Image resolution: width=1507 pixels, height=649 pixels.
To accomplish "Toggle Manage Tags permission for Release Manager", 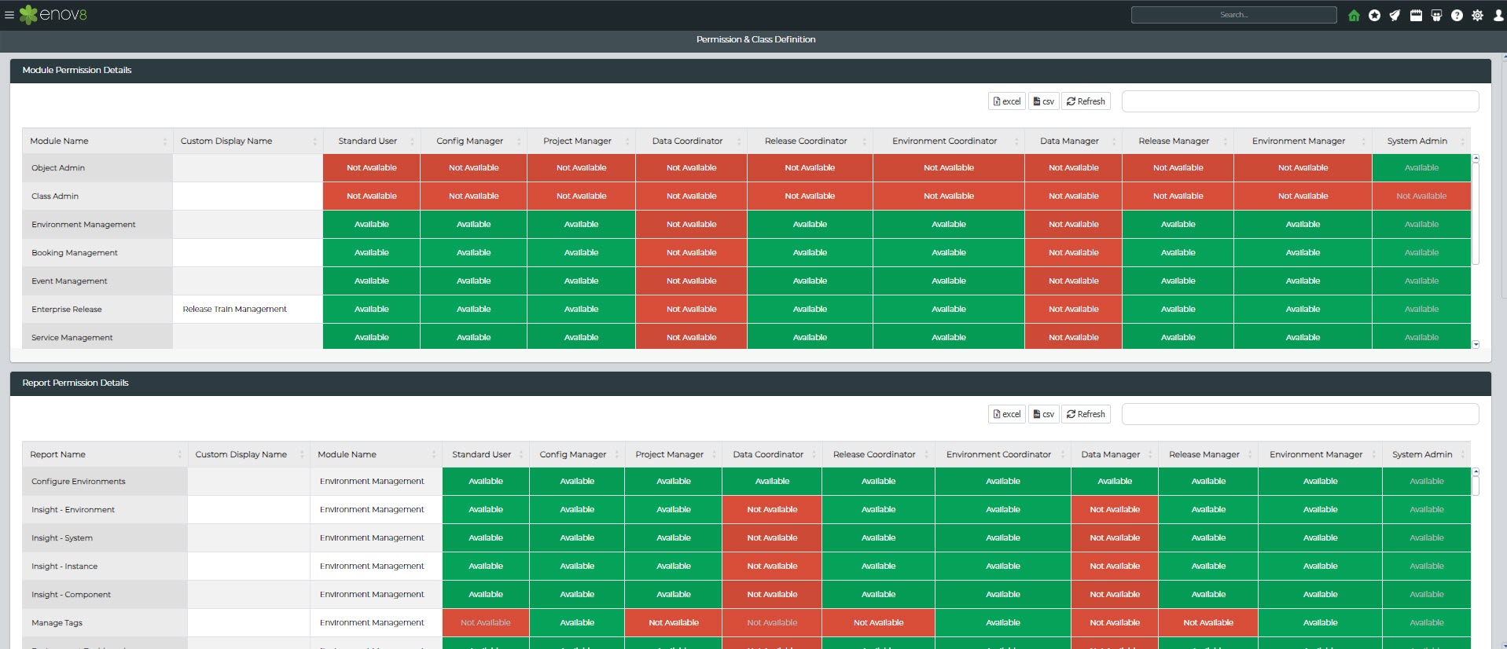I will point(1208,623).
